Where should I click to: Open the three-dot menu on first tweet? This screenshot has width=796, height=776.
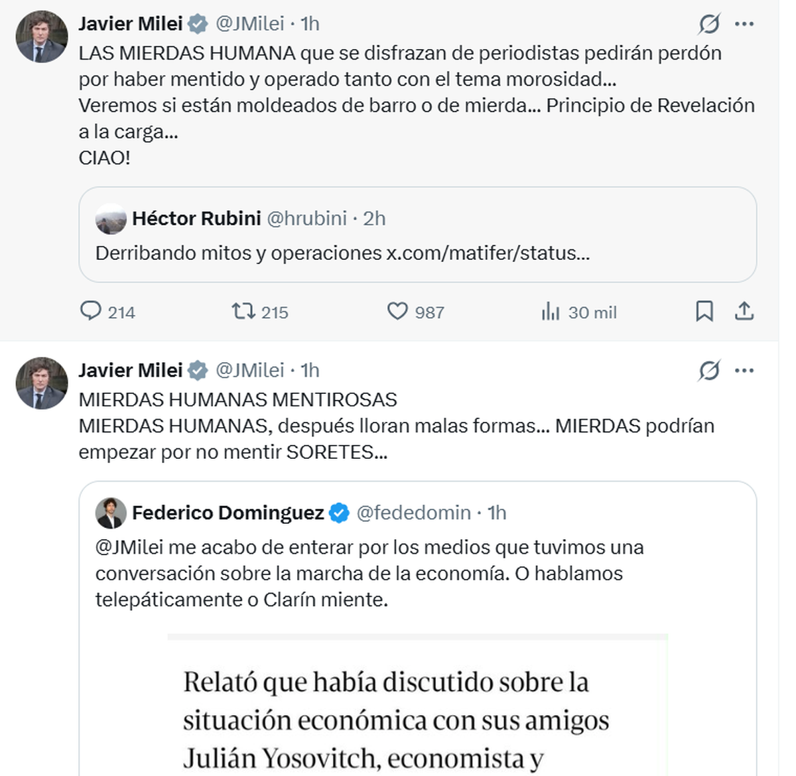(x=744, y=25)
